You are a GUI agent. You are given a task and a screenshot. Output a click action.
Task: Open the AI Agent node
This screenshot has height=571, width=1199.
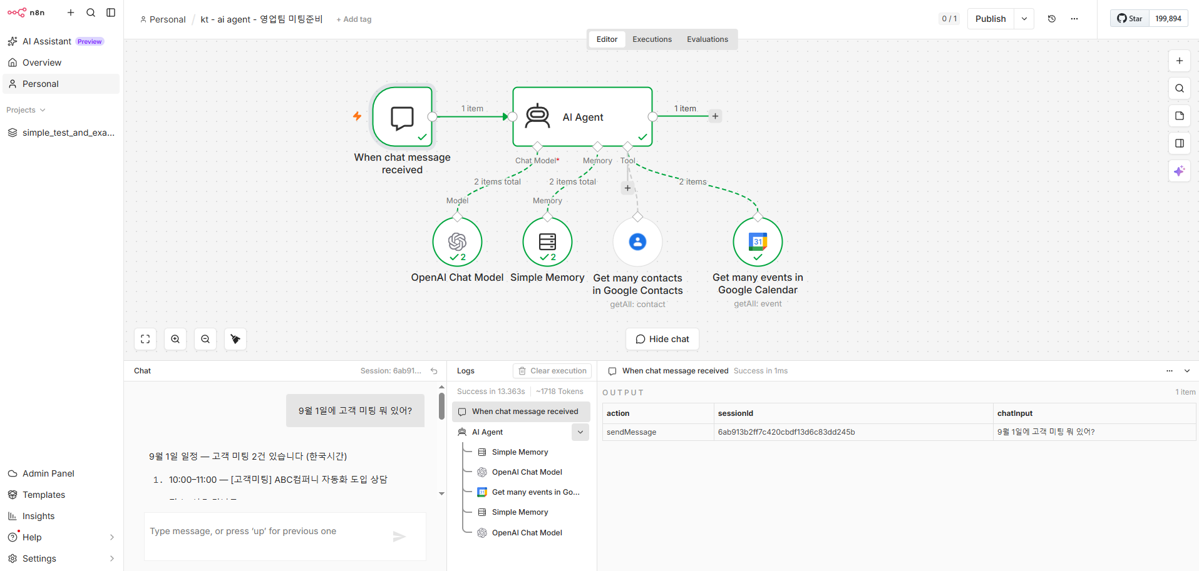point(582,117)
